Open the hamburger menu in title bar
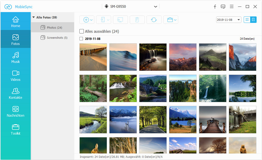This screenshot has width=262, height=160. (231, 7)
